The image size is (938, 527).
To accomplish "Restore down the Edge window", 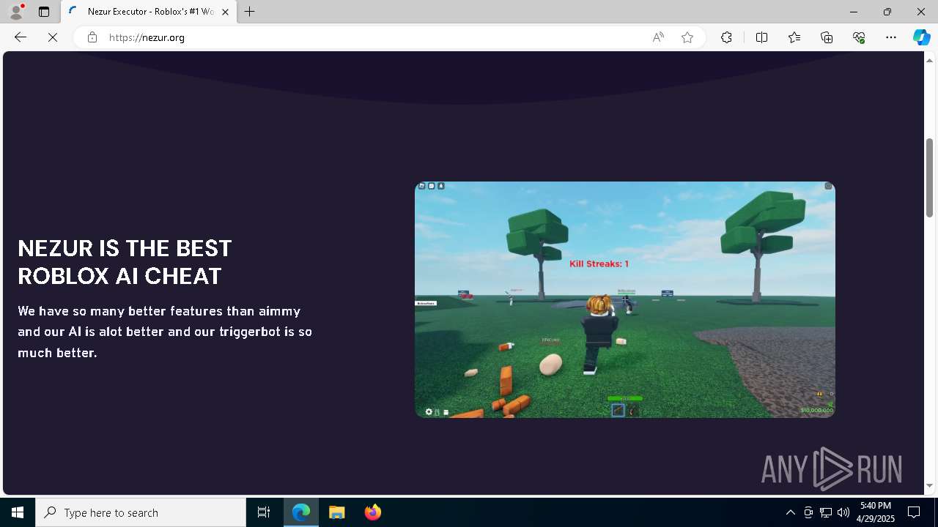I will point(887,12).
